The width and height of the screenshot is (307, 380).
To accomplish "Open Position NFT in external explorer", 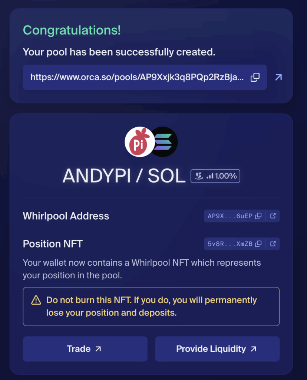I will tap(273, 244).
